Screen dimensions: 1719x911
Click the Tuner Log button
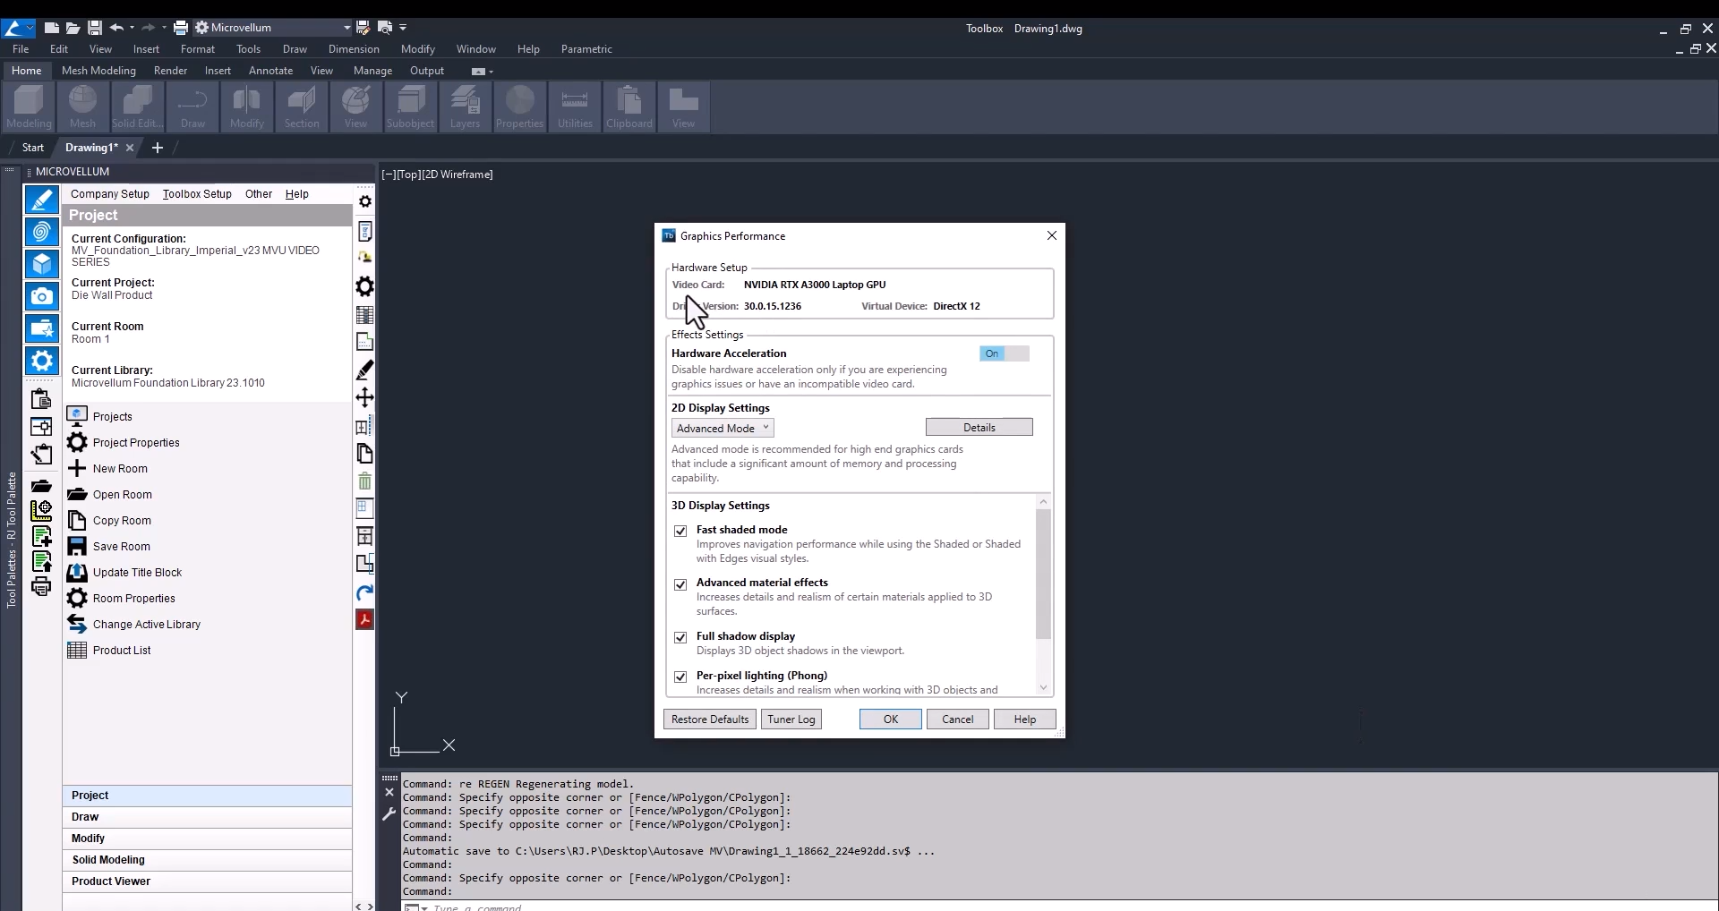(791, 719)
